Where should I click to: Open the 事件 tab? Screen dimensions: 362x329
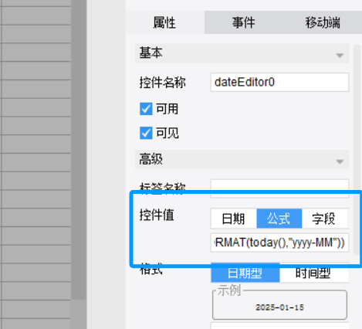pyautogui.click(x=243, y=22)
